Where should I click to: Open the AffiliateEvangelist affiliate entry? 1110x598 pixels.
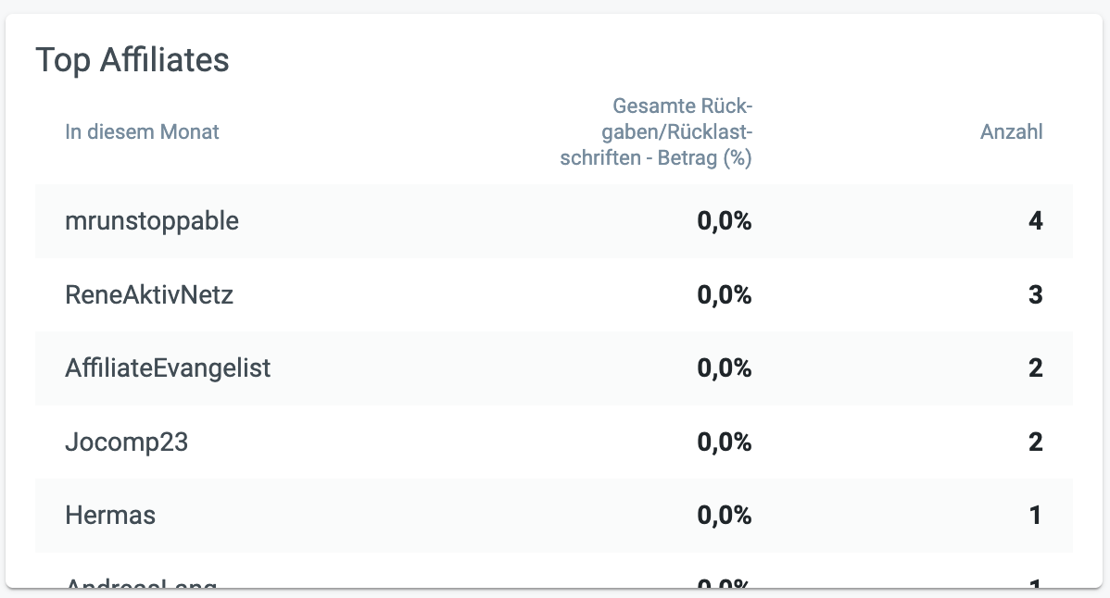[168, 368]
